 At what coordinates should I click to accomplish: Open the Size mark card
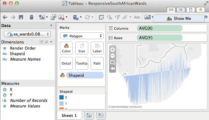pyautogui.click(x=82, y=48)
